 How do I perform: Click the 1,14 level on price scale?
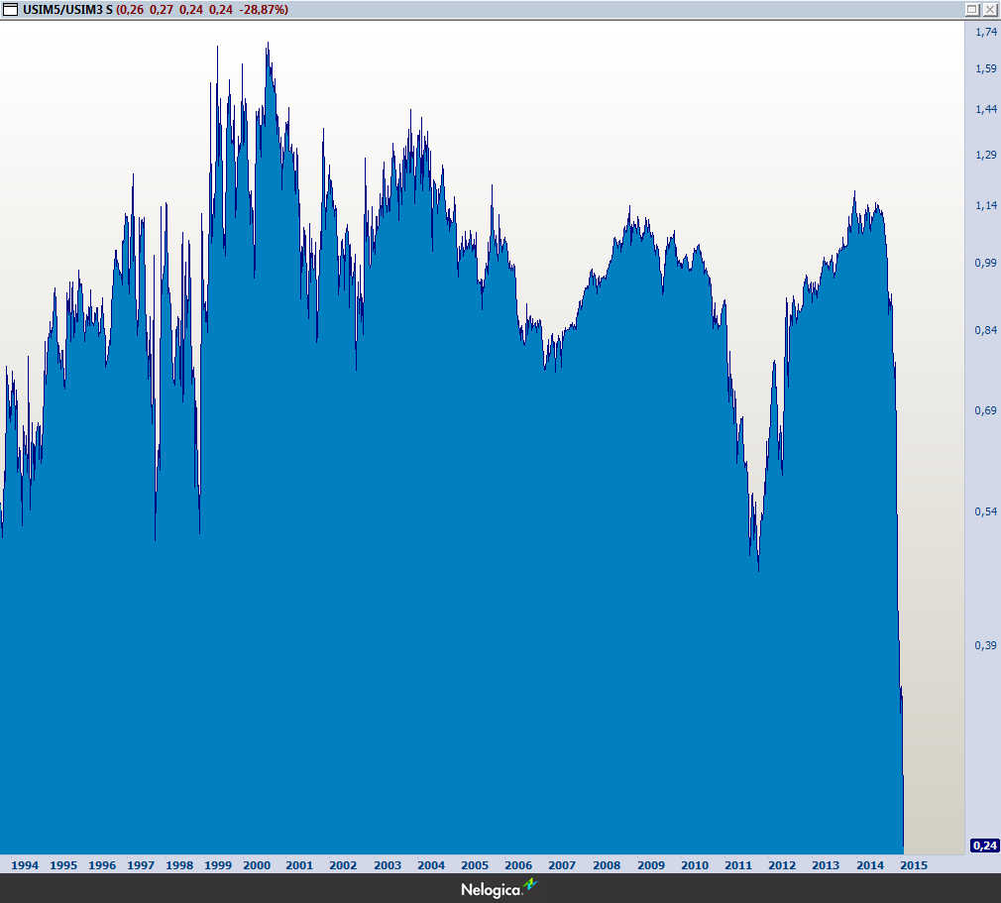[x=985, y=206]
